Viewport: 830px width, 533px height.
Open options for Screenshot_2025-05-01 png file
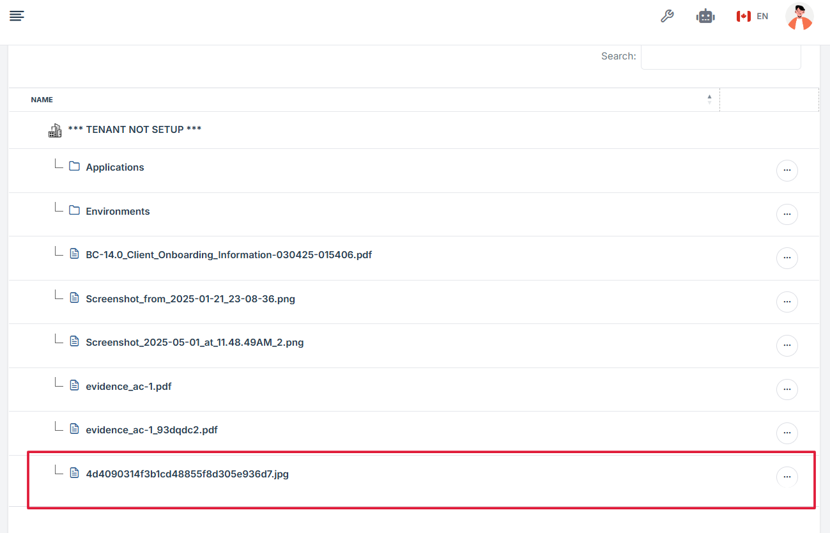click(787, 346)
